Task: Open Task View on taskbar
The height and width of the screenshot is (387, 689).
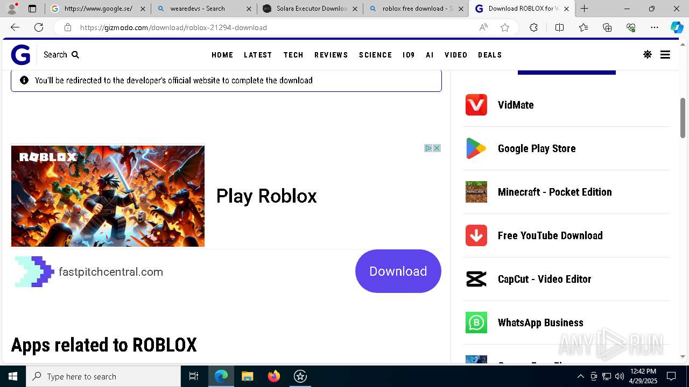Action: [x=194, y=376]
